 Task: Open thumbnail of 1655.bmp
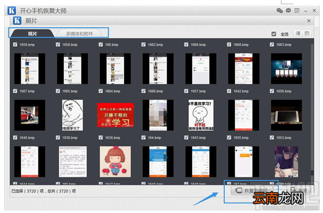point(244,162)
